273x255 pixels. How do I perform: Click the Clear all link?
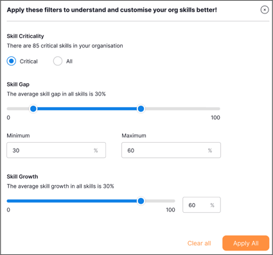[x=199, y=243]
